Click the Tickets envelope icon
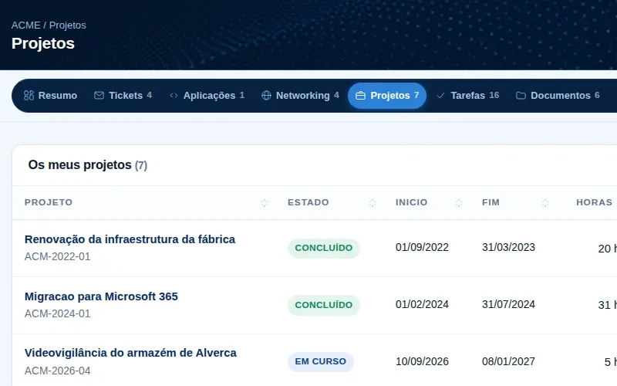617x386 pixels. tap(99, 95)
